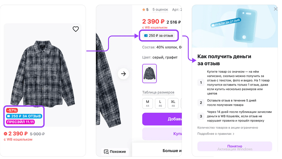Click the similar items search icon

point(106,152)
